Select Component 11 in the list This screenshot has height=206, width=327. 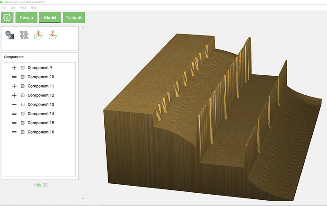click(41, 86)
